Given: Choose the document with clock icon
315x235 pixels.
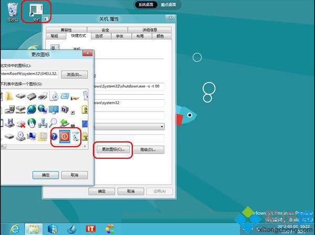Looking at the screenshot, I should (54, 96).
